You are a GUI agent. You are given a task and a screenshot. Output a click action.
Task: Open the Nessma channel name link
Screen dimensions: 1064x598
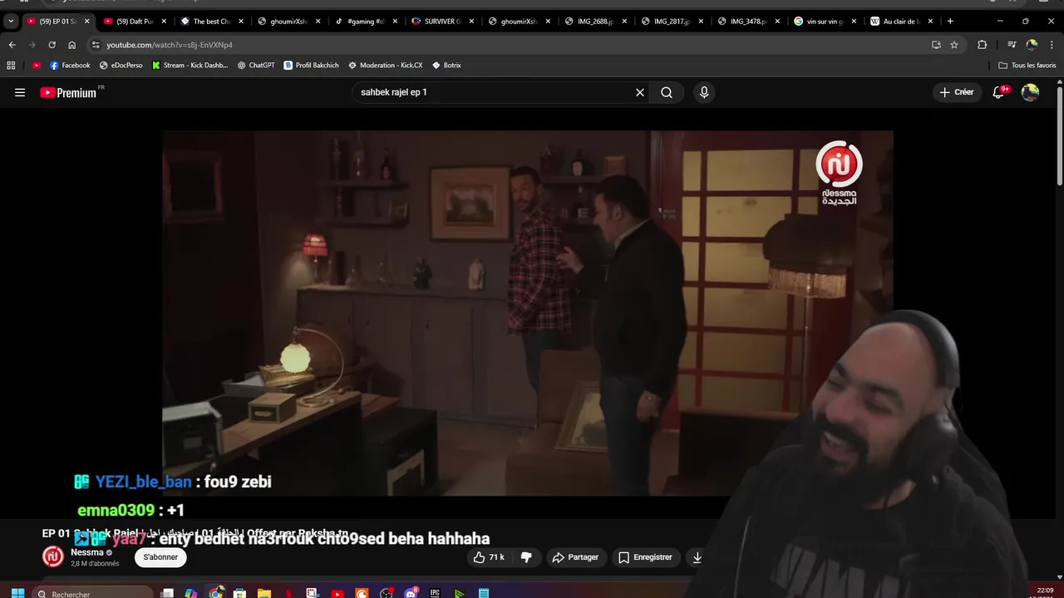point(87,552)
